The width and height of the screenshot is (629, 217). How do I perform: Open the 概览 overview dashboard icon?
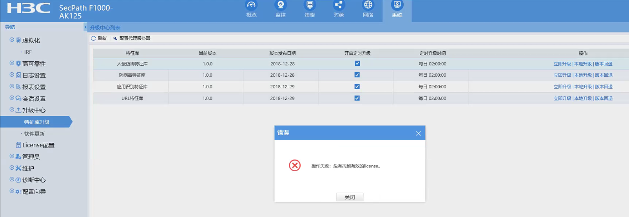251,5
